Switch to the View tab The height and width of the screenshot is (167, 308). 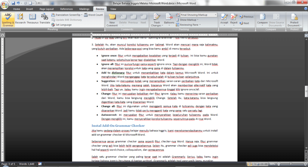[x=113, y=9]
